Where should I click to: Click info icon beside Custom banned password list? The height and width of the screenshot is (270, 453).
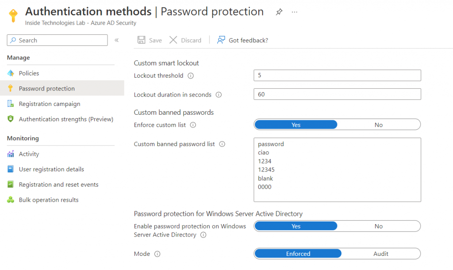point(222,144)
